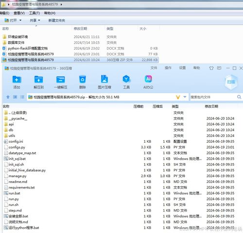This screenshot has height=233, width=243.
Task: Click the 数据库文件 folder icon in Explorer
Action: 4,43
